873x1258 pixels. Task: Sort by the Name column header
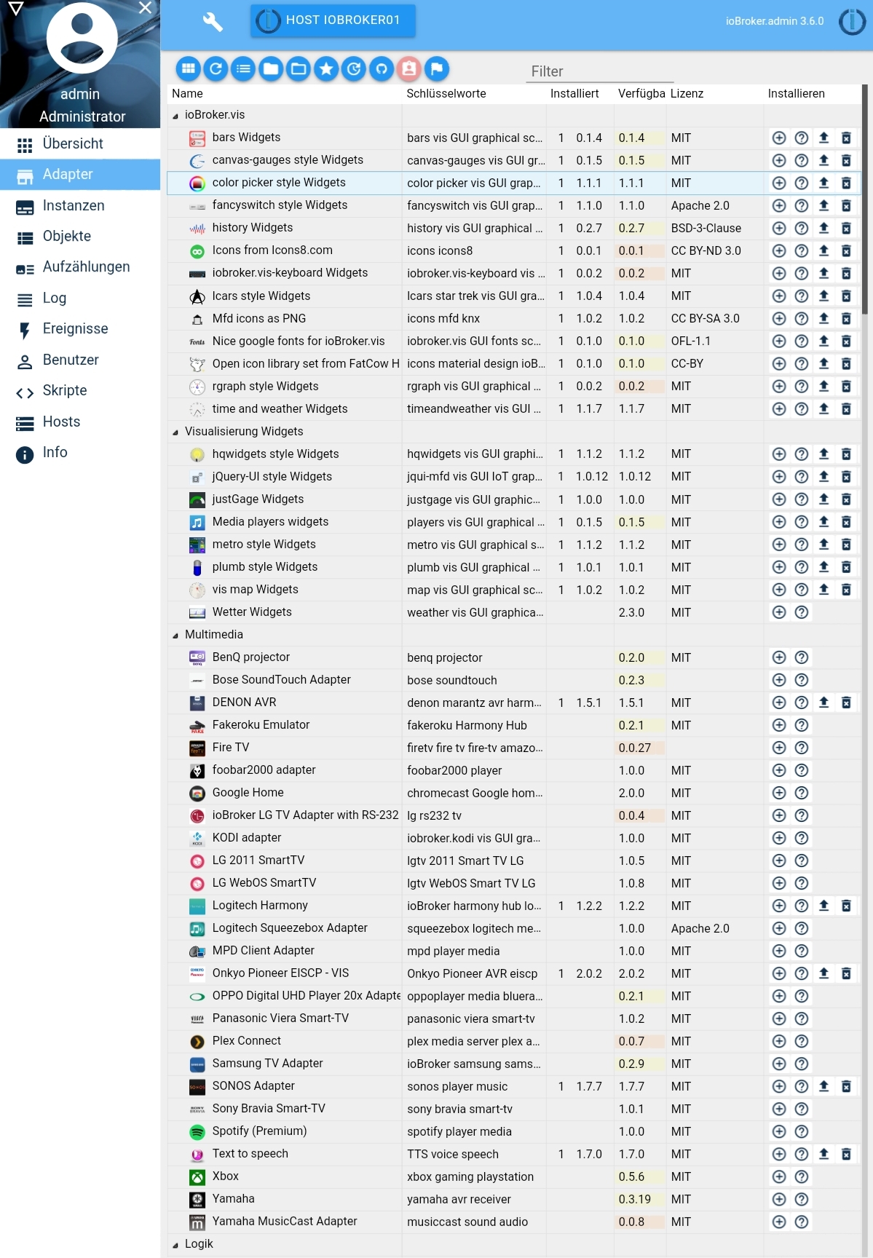click(x=187, y=94)
